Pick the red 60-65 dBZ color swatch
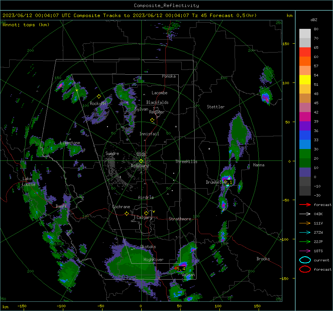The width and height of the screenshot is (333, 311). tap(305, 52)
